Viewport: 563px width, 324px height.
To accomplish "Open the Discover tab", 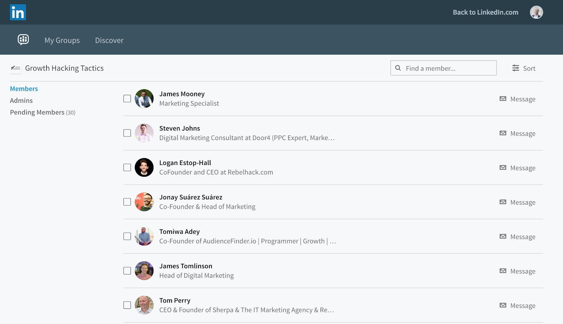I will pos(109,40).
